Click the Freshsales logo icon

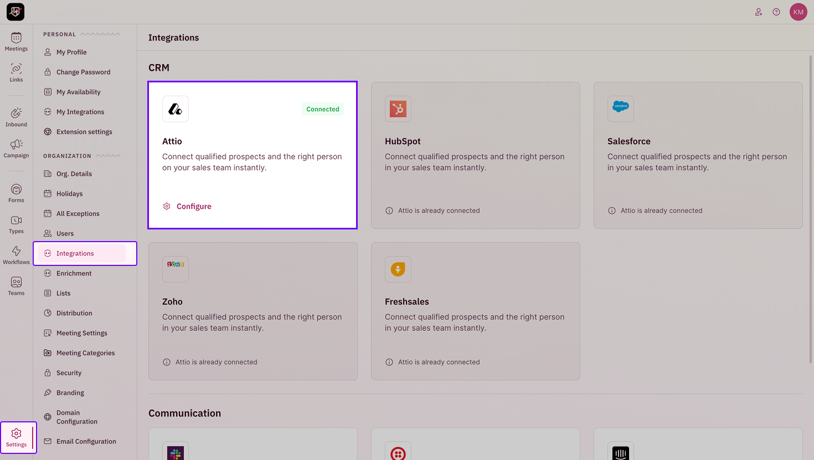coord(398,269)
